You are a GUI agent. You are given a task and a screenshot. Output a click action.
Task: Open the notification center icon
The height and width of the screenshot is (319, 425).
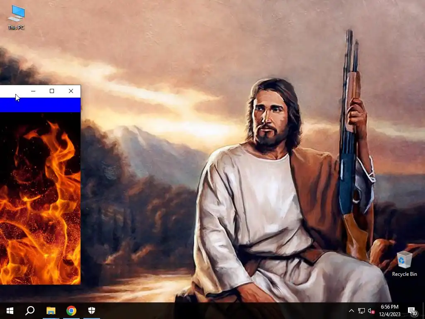click(x=412, y=311)
